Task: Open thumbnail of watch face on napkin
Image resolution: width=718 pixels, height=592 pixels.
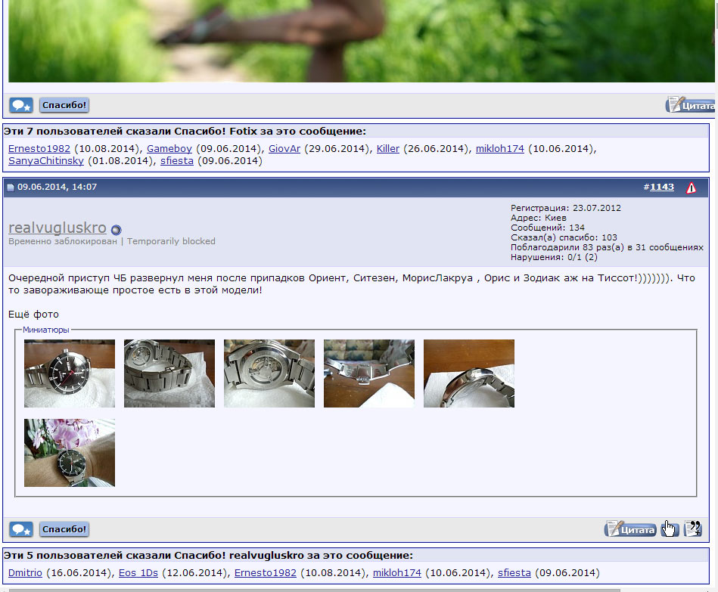Action: pos(70,373)
